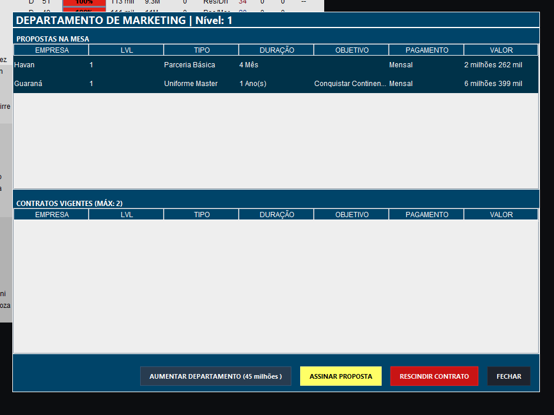Click the Assinar Proposta yellow button
This screenshot has height=415, width=554.
tap(341, 376)
